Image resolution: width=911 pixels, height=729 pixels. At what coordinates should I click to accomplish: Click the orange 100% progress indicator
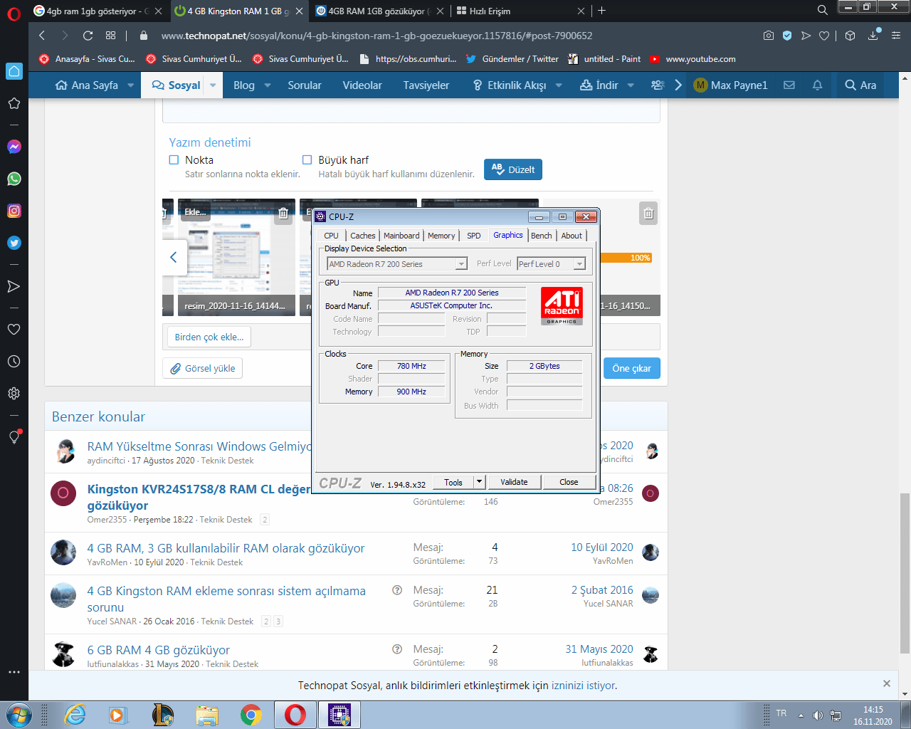(639, 258)
